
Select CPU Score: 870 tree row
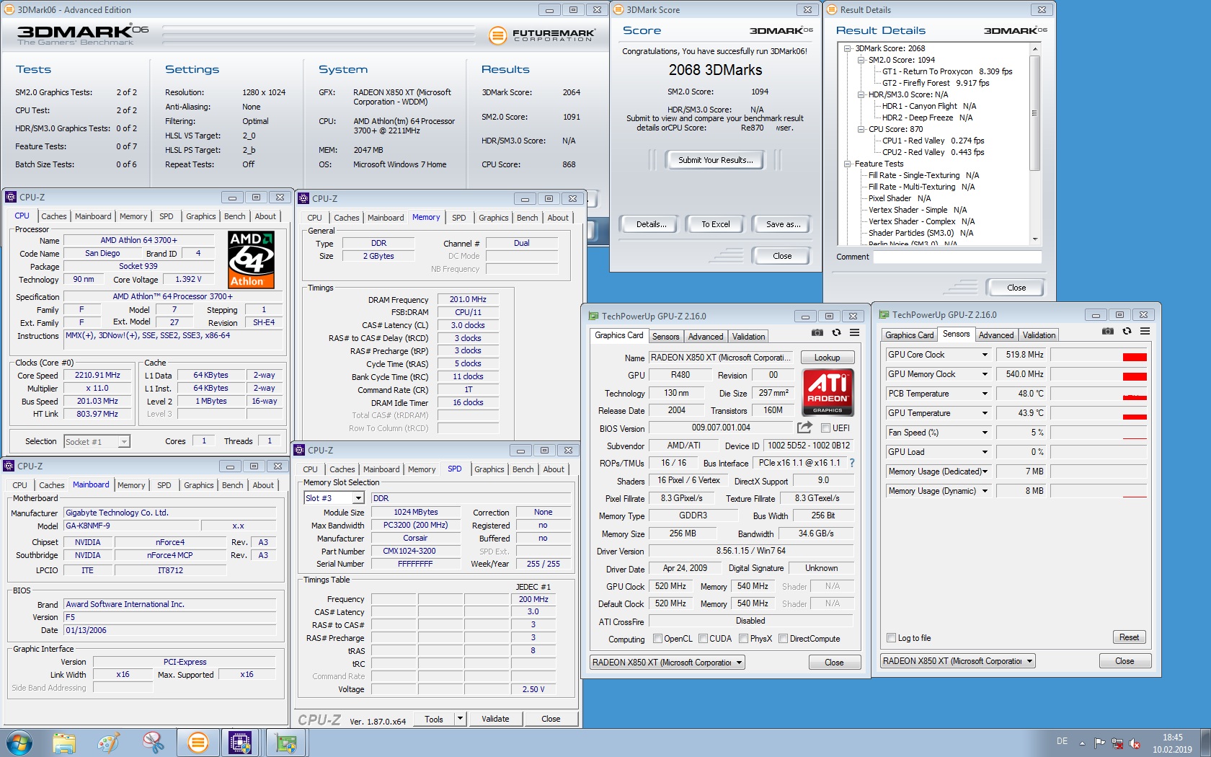pos(895,129)
